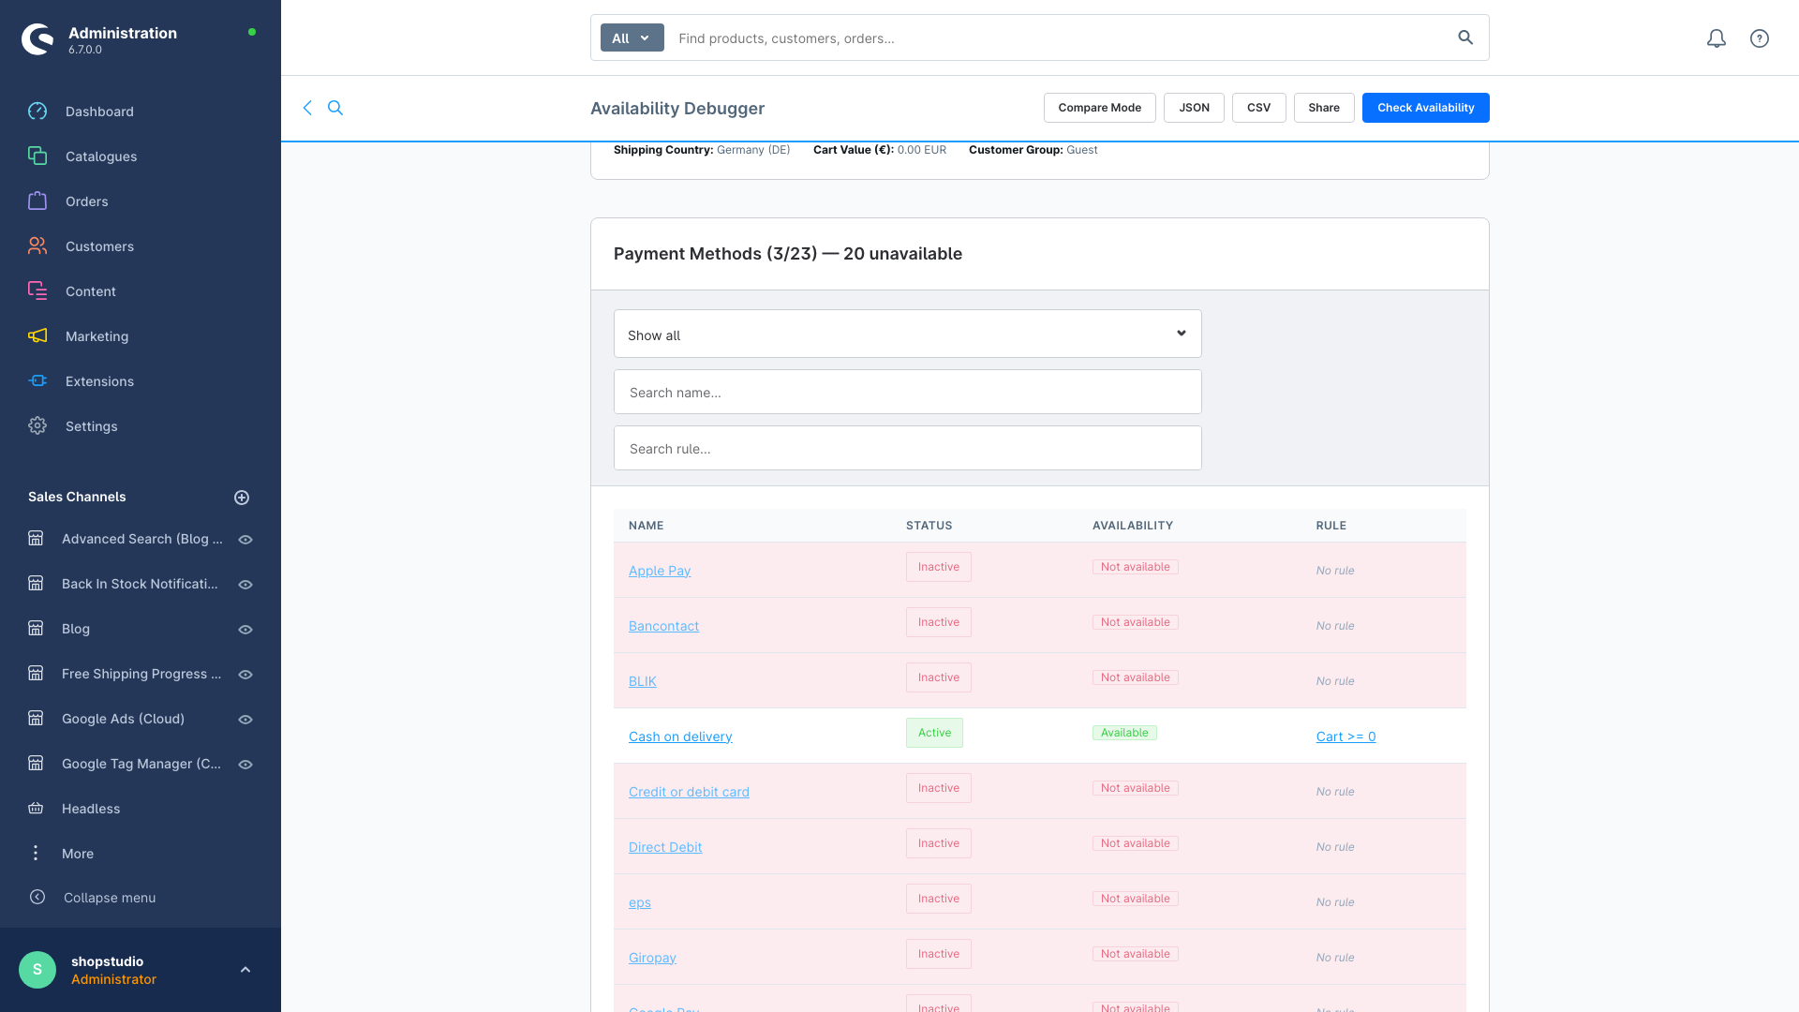The width and height of the screenshot is (1799, 1012).
Task: Click the Google Tag Manager storefront icon
Action: [x=36, y=764]
